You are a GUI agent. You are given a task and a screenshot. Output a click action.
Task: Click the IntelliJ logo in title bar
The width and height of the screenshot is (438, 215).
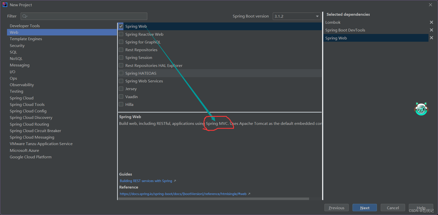click(x=5, y=5)
